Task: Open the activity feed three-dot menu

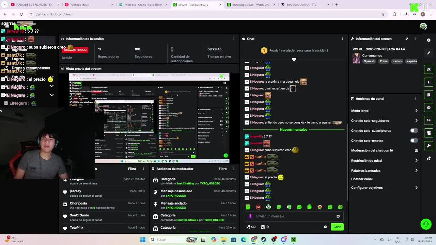Action: coord(143,169)
